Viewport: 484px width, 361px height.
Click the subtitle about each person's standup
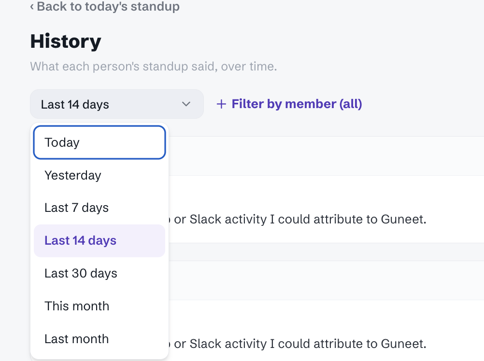pos(154,66)
